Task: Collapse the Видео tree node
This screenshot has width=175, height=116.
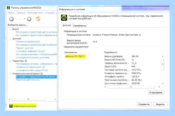Action: (x=10, y=29)
